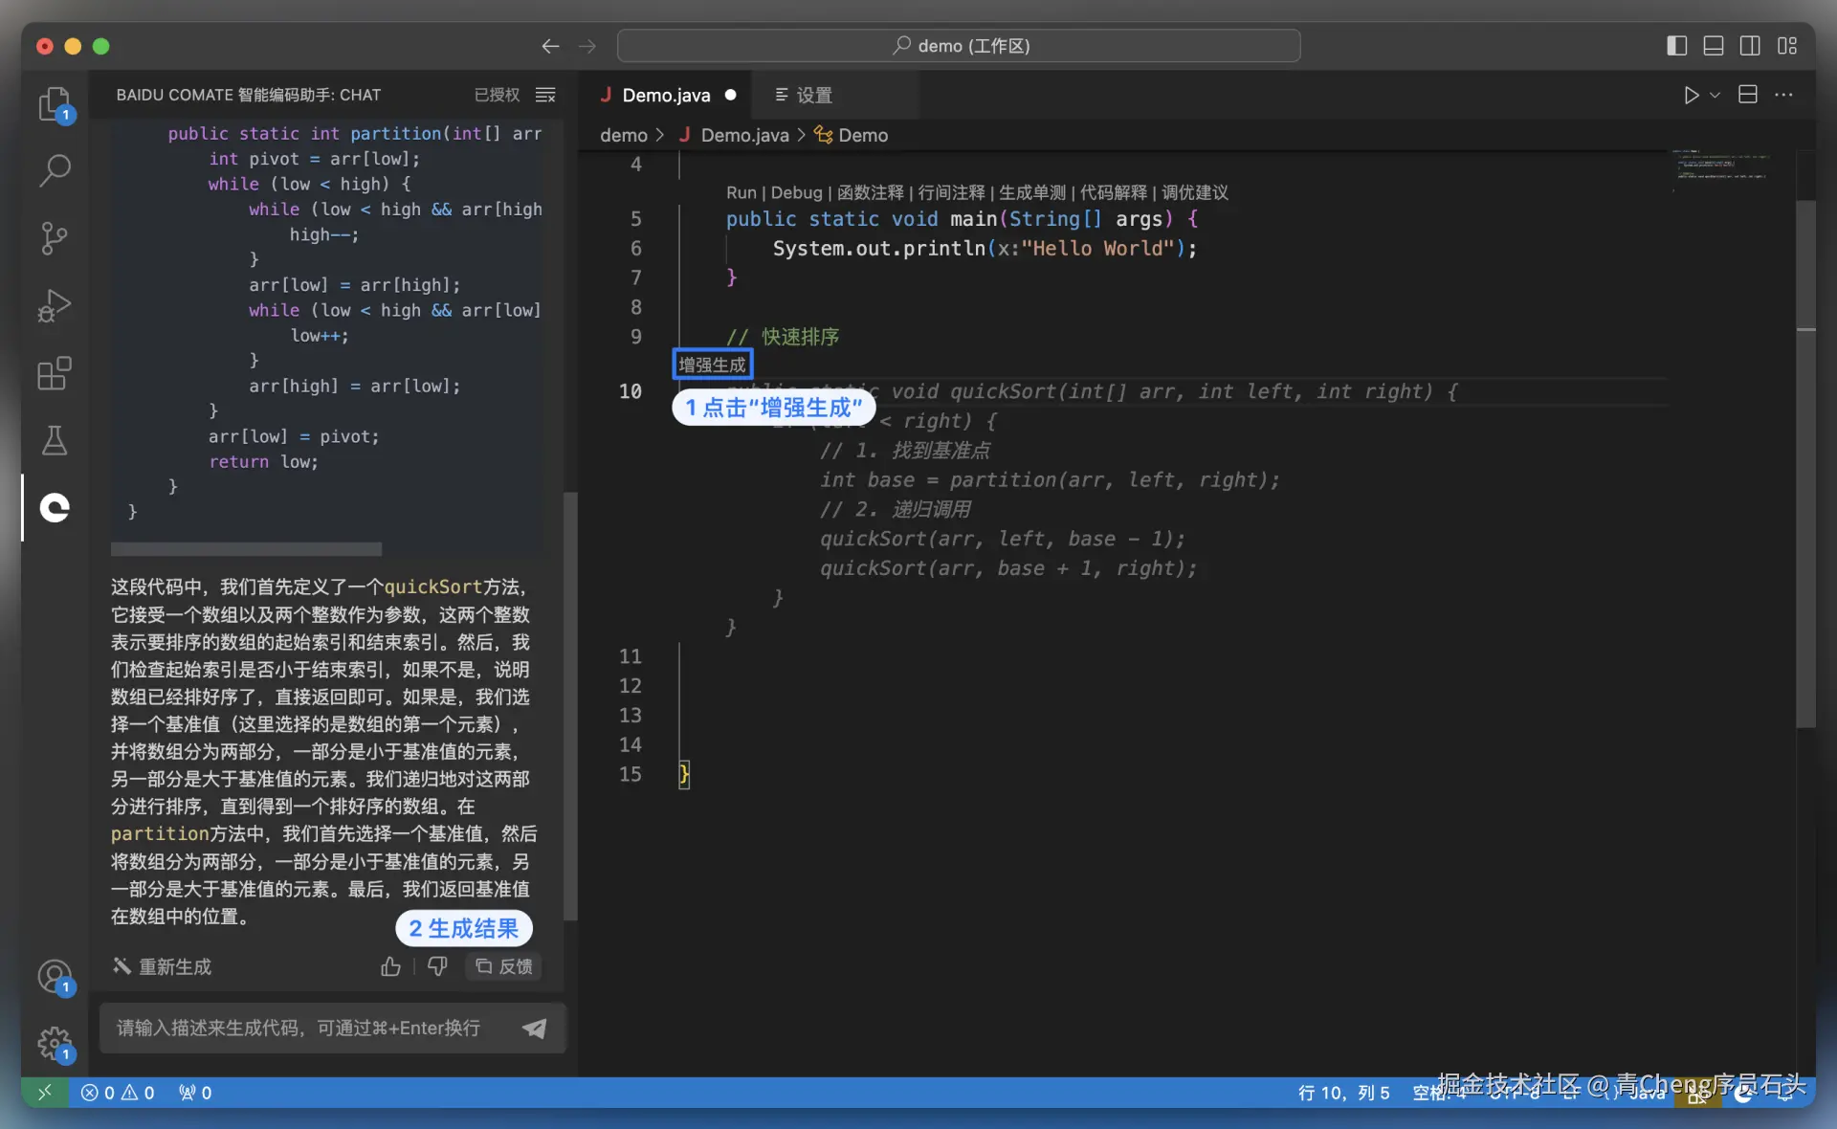Toggle the primary side bar layout
This screenshot has width=1837, height=1129.
(x=1676, y=46)
